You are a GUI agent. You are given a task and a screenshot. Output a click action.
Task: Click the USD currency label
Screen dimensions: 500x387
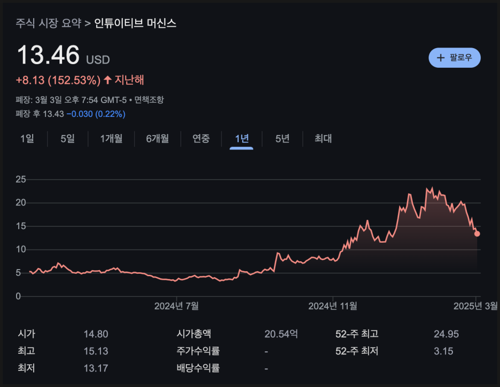pyautogui.click(x=98, y=60)
